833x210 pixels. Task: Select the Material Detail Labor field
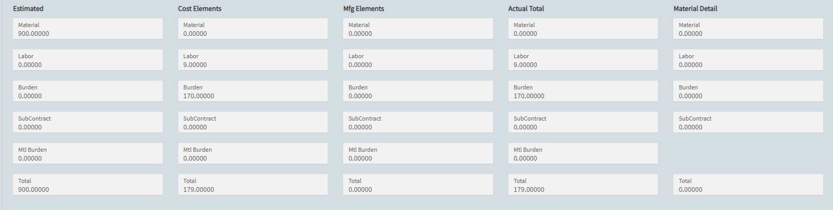tap(748, 60)
